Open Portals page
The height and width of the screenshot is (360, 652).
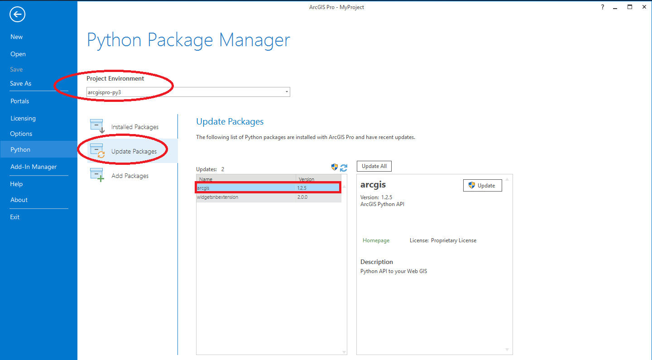click(x=20, y=101)
